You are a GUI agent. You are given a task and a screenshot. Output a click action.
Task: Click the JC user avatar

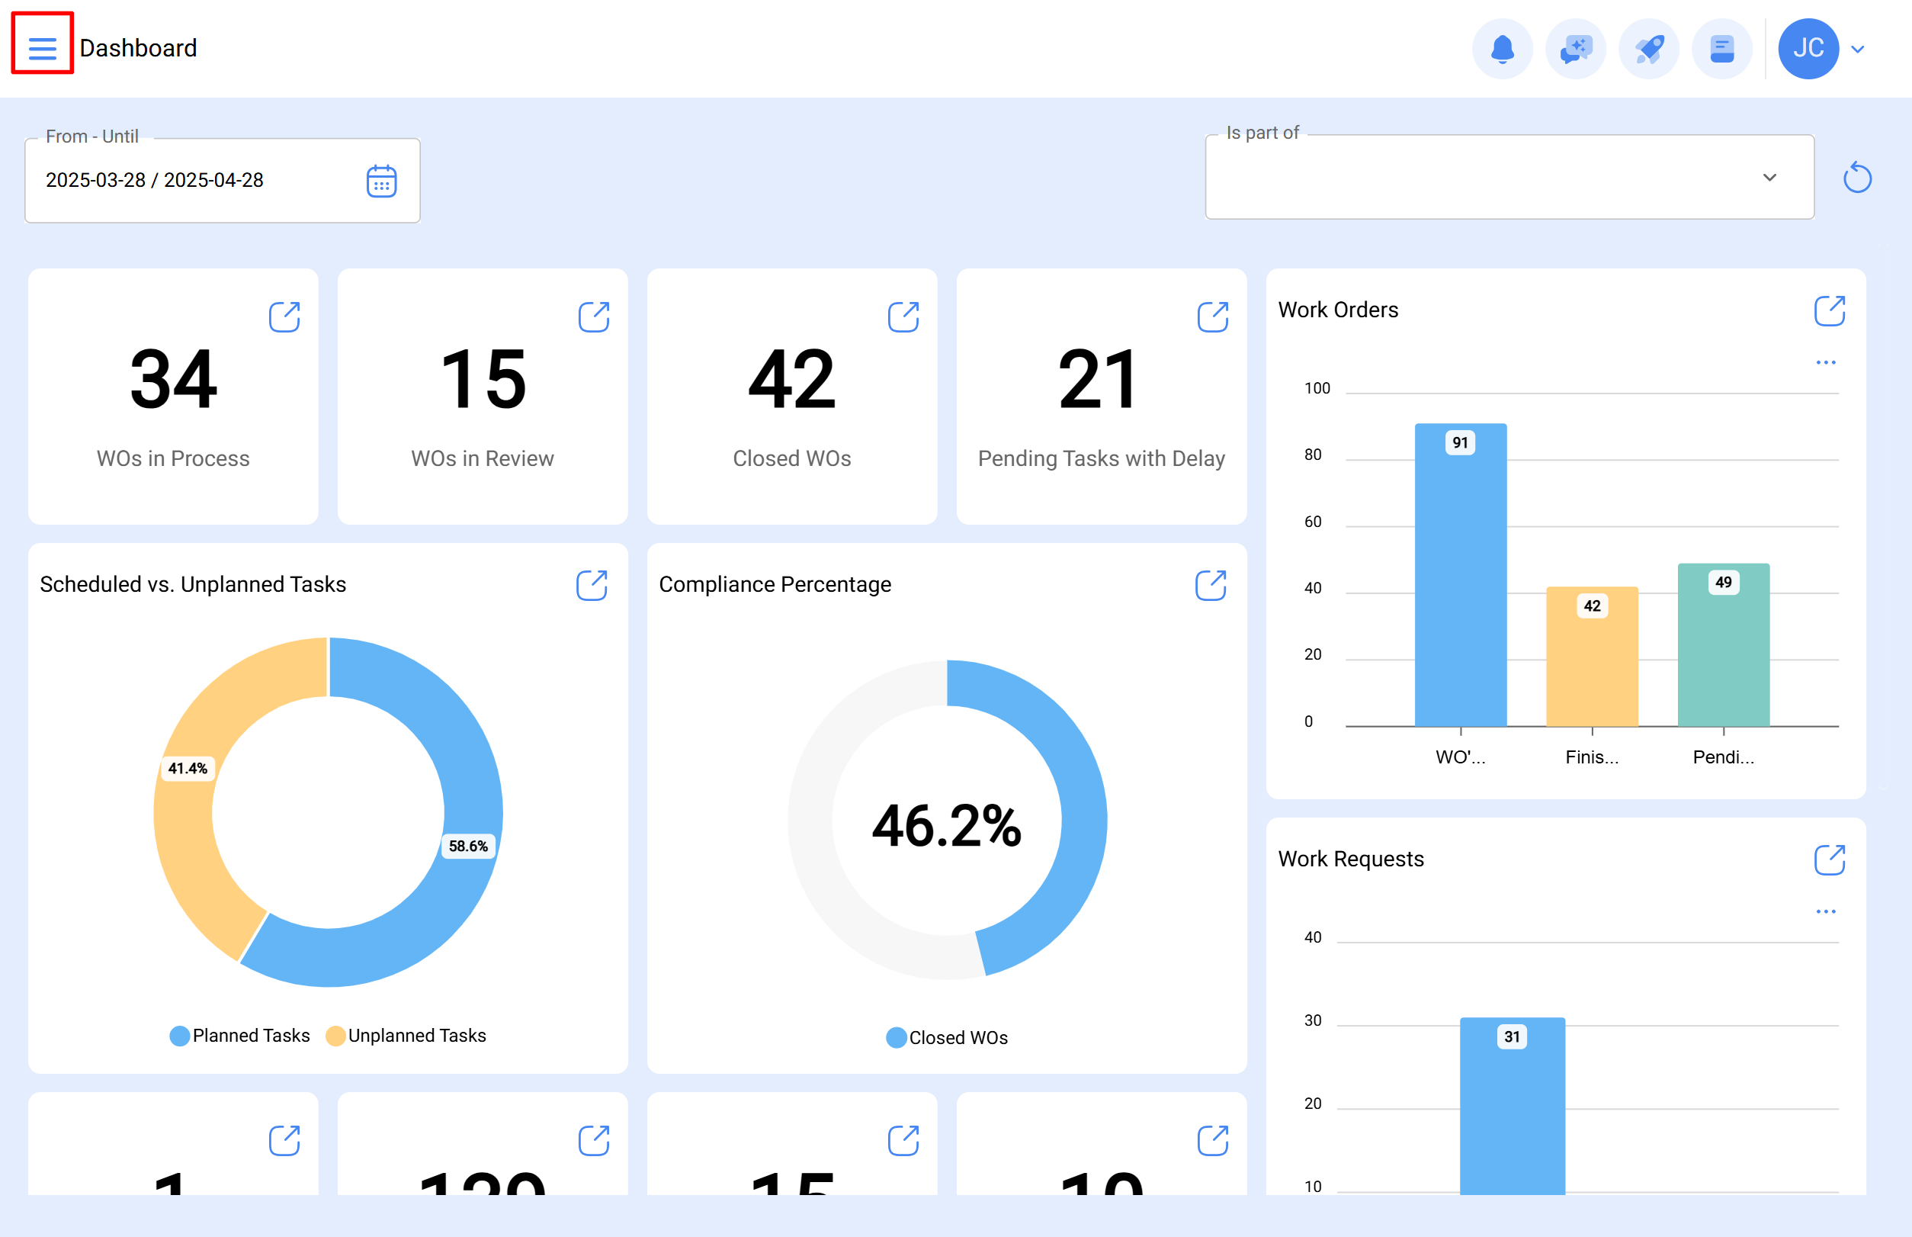(1808, 48)
